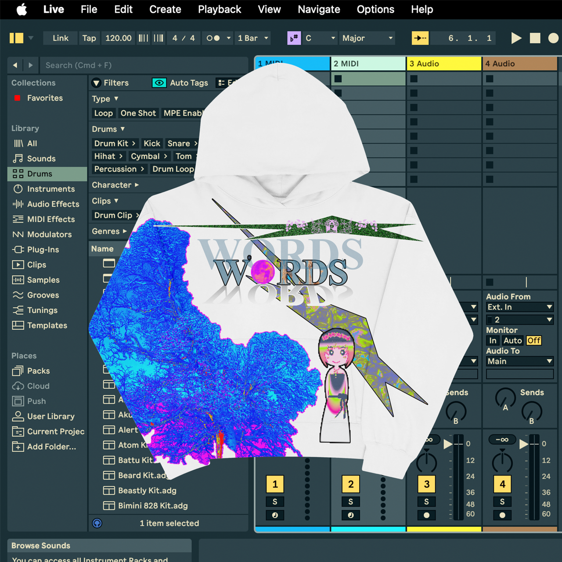Click the Tap tempo button

coord(89,38)
